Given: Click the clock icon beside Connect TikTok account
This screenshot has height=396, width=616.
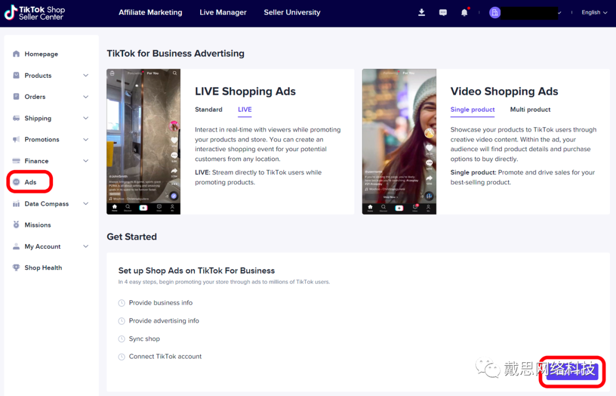Looking at the screenshot, I should [x=122, y=357].
